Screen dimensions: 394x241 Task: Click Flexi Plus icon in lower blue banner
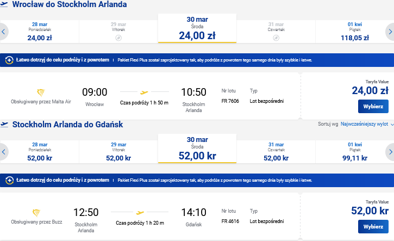9,181
